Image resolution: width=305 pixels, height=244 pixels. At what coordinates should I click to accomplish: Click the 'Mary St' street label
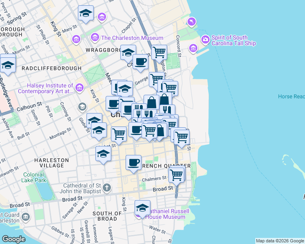coord(70,29)
